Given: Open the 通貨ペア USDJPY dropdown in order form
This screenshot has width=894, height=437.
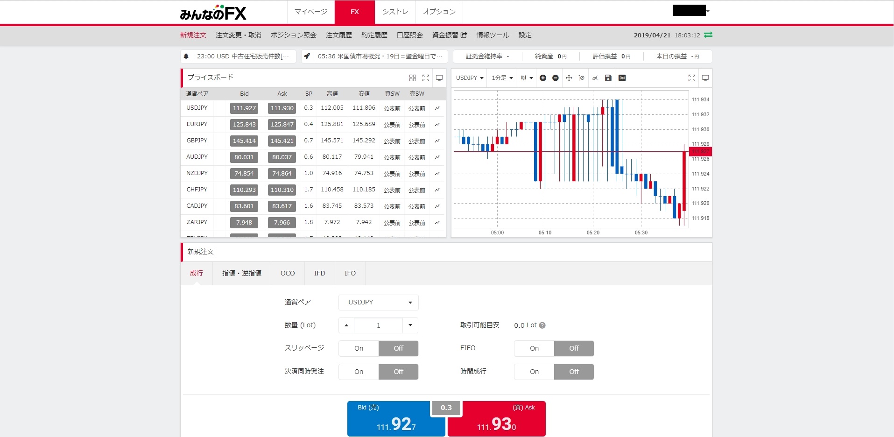Looking at the screenshot, I should point(378,303).
